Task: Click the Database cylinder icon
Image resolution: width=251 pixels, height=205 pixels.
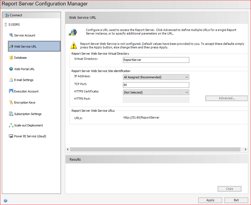Action: tap(11, 58)
